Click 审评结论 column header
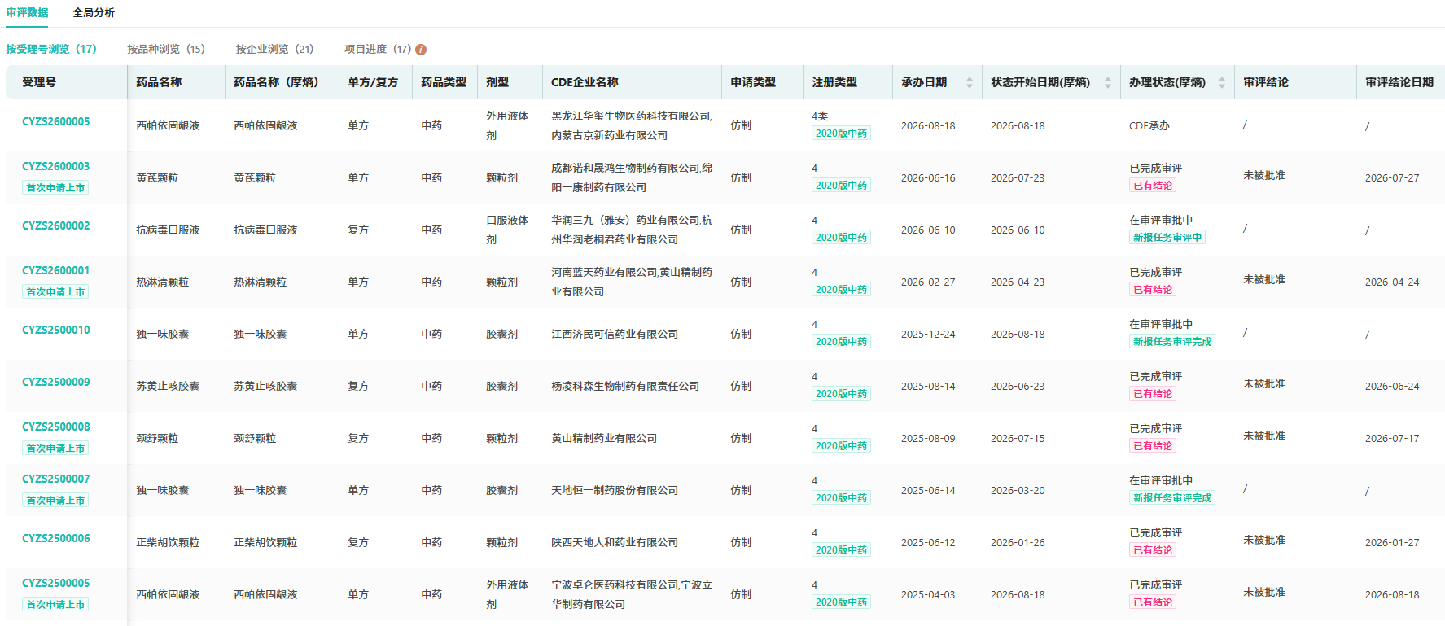1445x626 pixels. tap(1266, 82)
